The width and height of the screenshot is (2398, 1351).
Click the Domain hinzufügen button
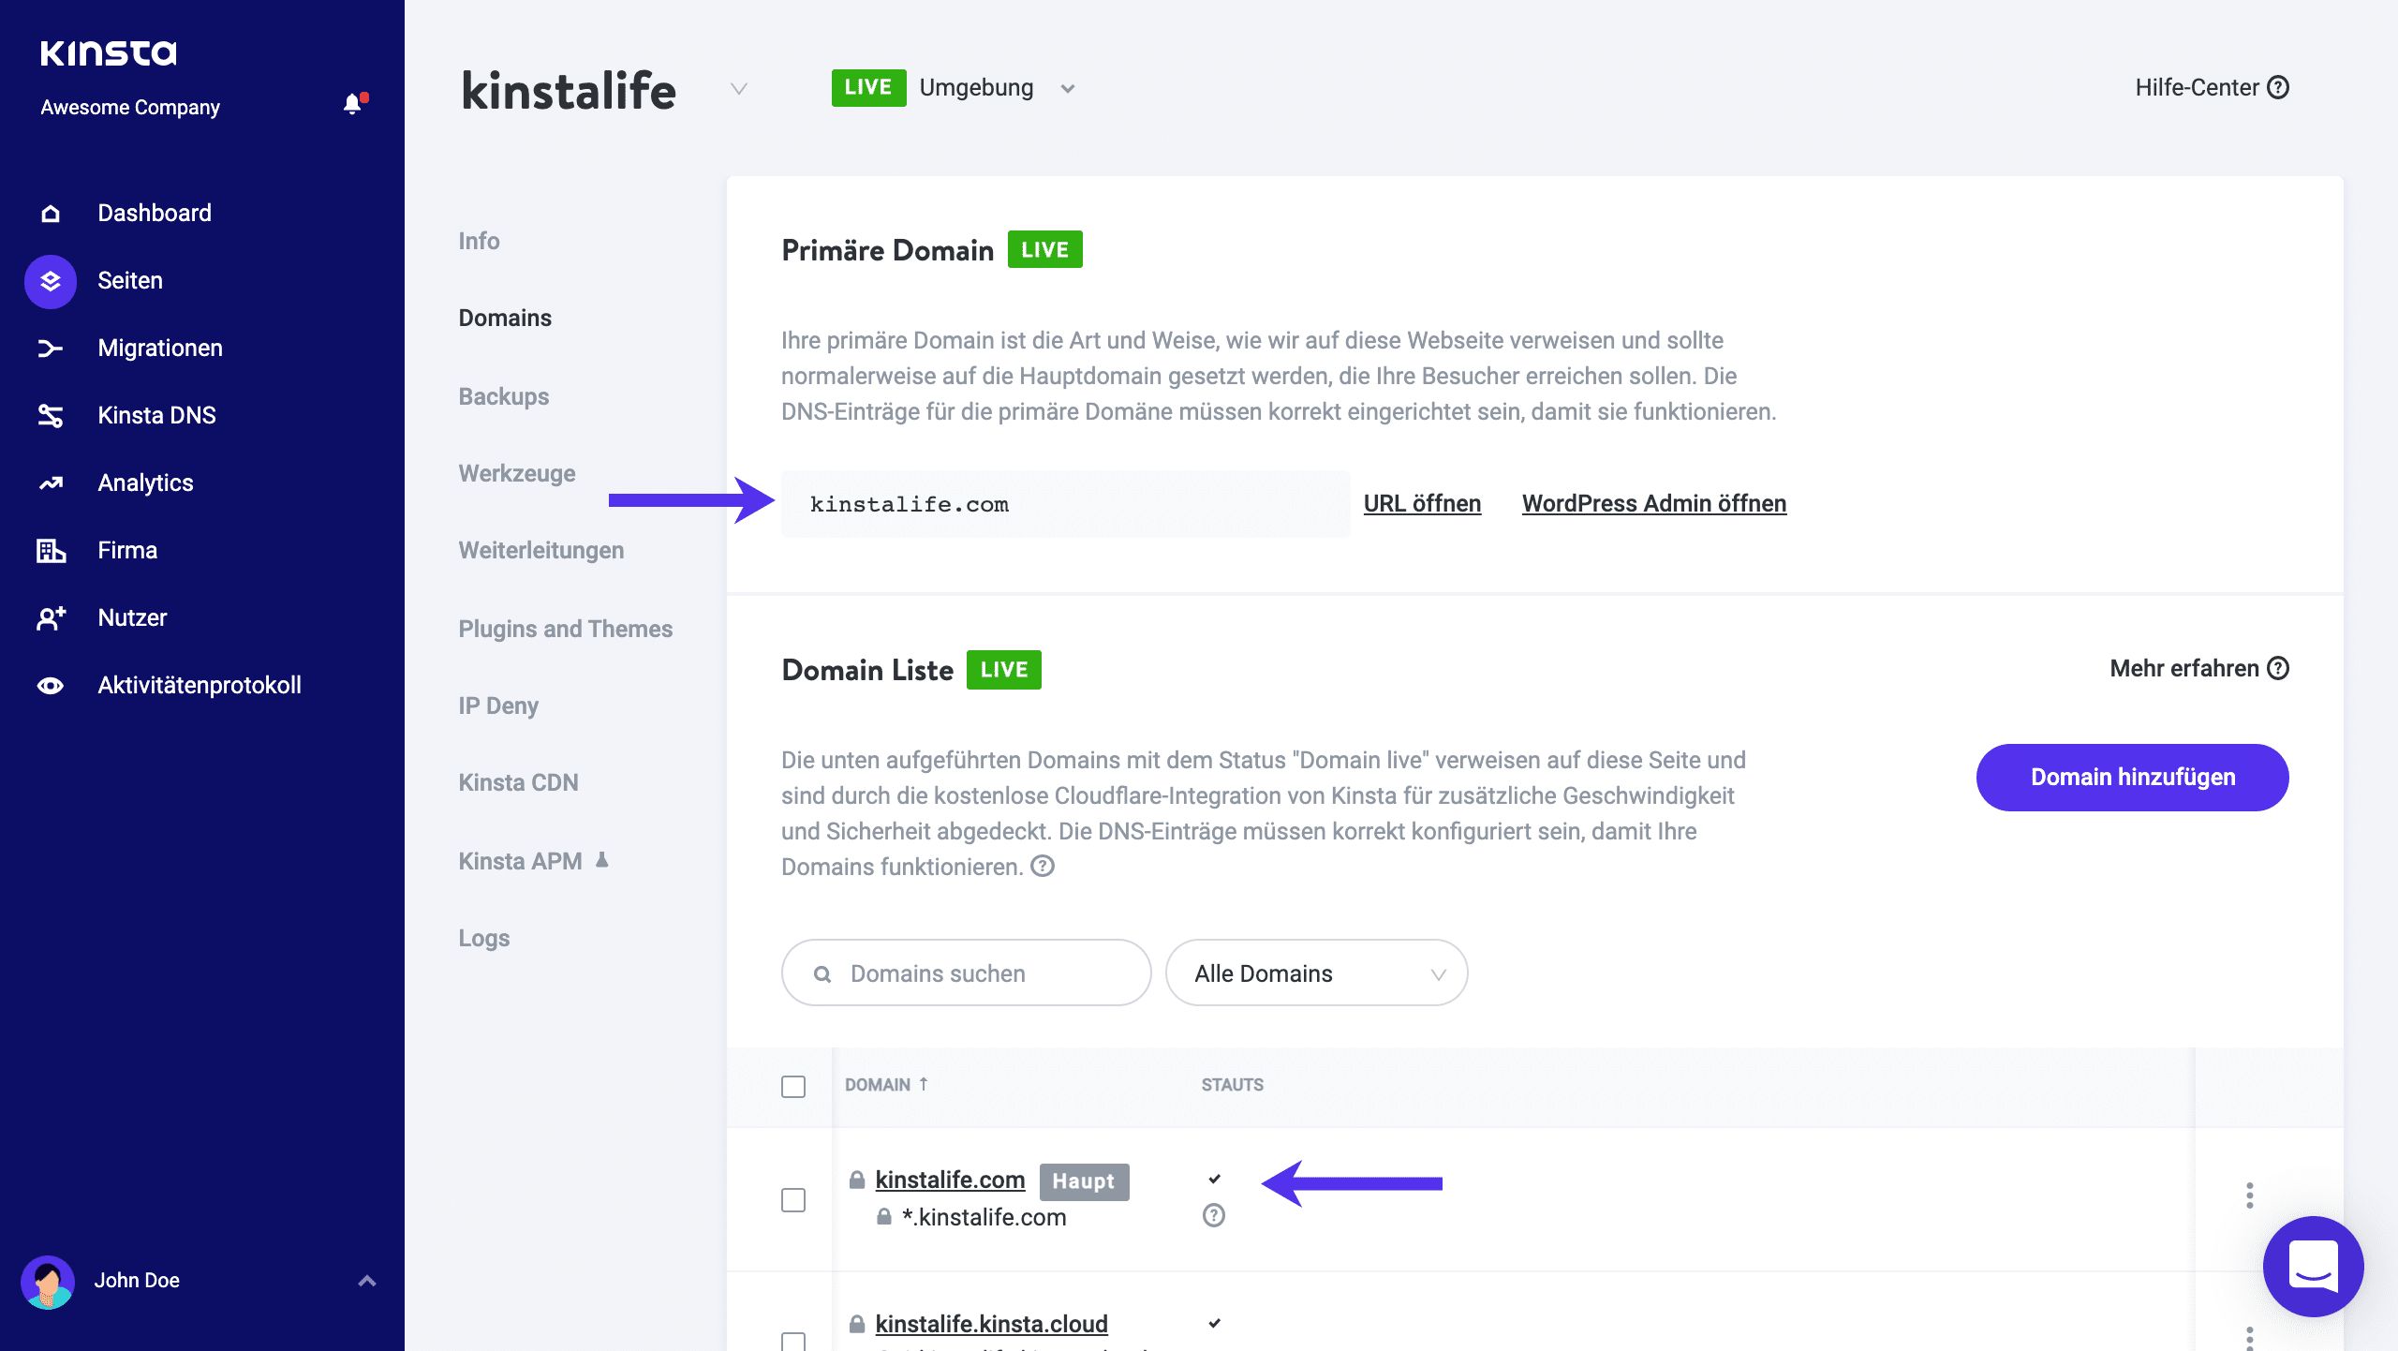click(x=2132, y=777)
